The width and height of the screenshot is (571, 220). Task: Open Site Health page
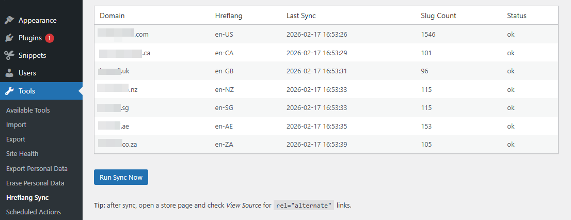pos(22,154)
